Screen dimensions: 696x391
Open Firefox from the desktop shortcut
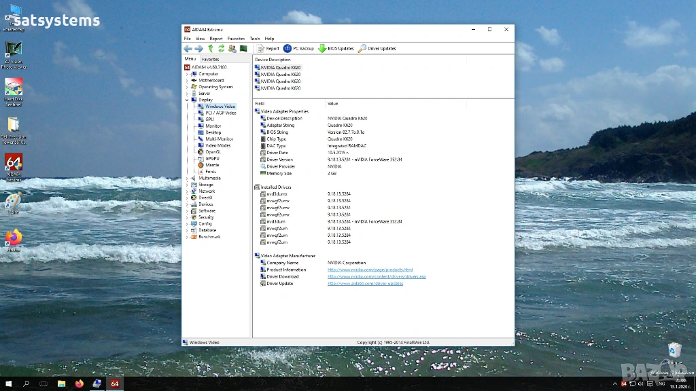[x=14, y=239]
